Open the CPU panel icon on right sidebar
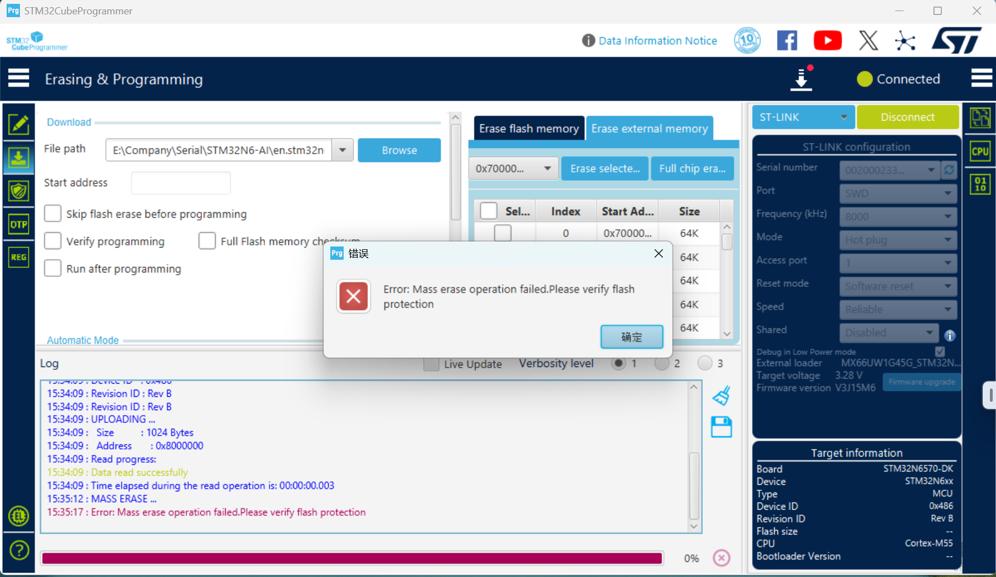996x577 pixels. coord(980,151)
